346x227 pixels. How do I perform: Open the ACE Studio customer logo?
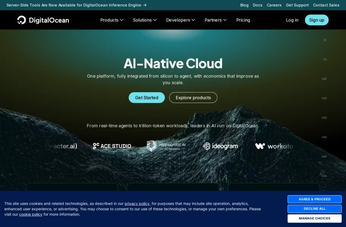(x=112, y=146)
